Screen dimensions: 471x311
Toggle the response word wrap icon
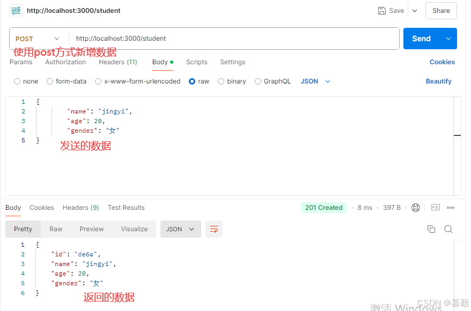(214, 229)
